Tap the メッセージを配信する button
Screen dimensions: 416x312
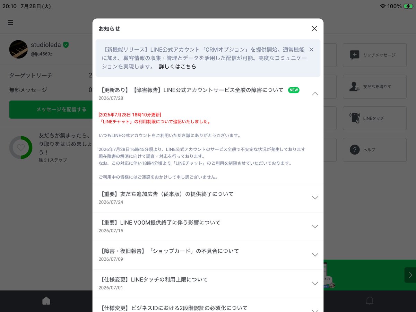[x=51, y=110]
